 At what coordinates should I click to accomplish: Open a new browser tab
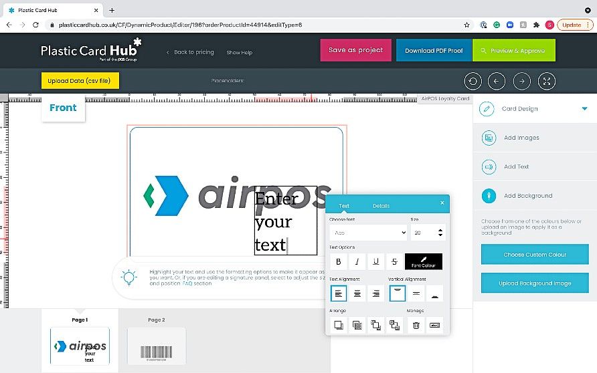point(112,10)
